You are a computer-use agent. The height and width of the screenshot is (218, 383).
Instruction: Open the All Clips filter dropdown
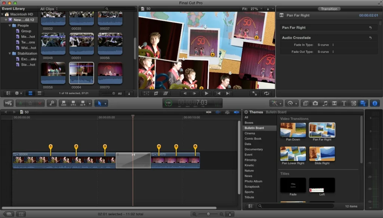click(x=49, y=9)
